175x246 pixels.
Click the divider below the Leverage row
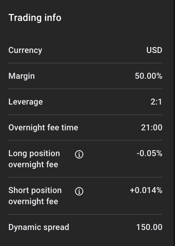click(85, 115)
